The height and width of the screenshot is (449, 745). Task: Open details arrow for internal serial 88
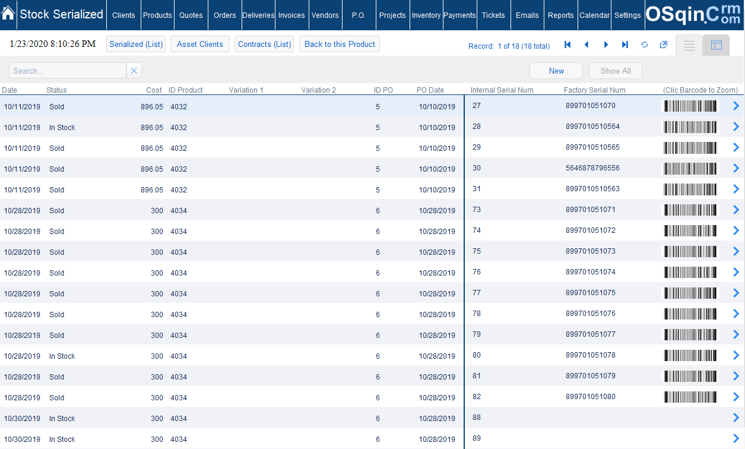pos(736,418)
